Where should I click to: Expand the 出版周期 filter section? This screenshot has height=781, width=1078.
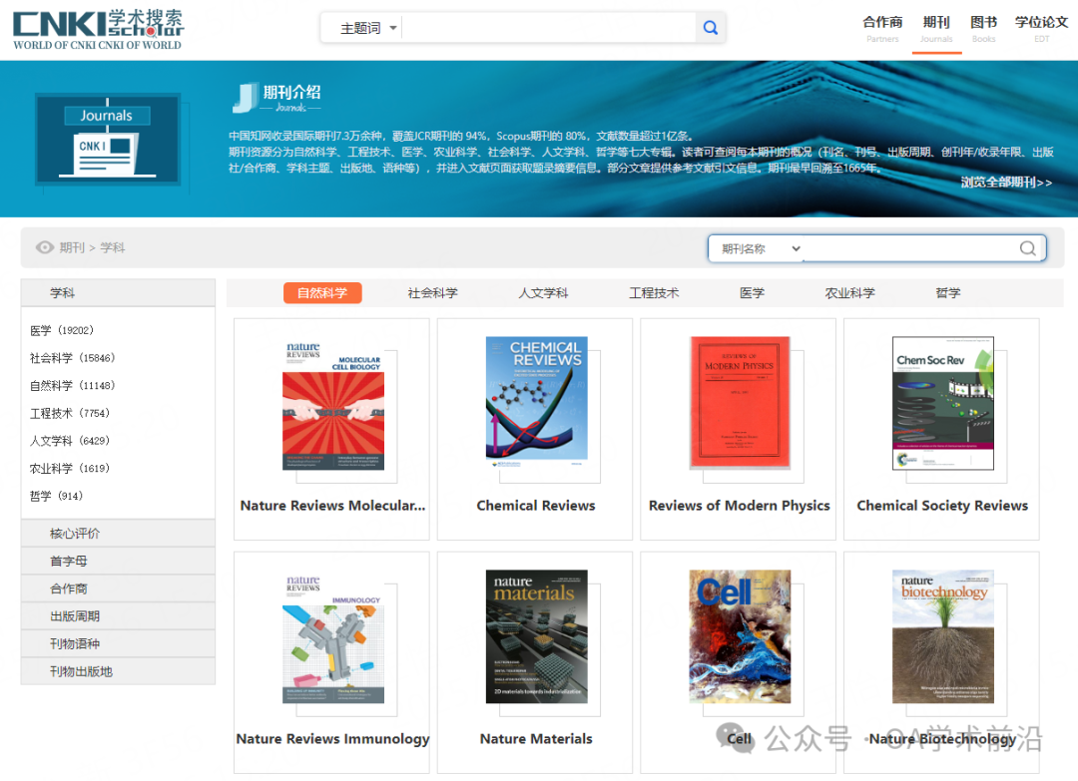118,615
